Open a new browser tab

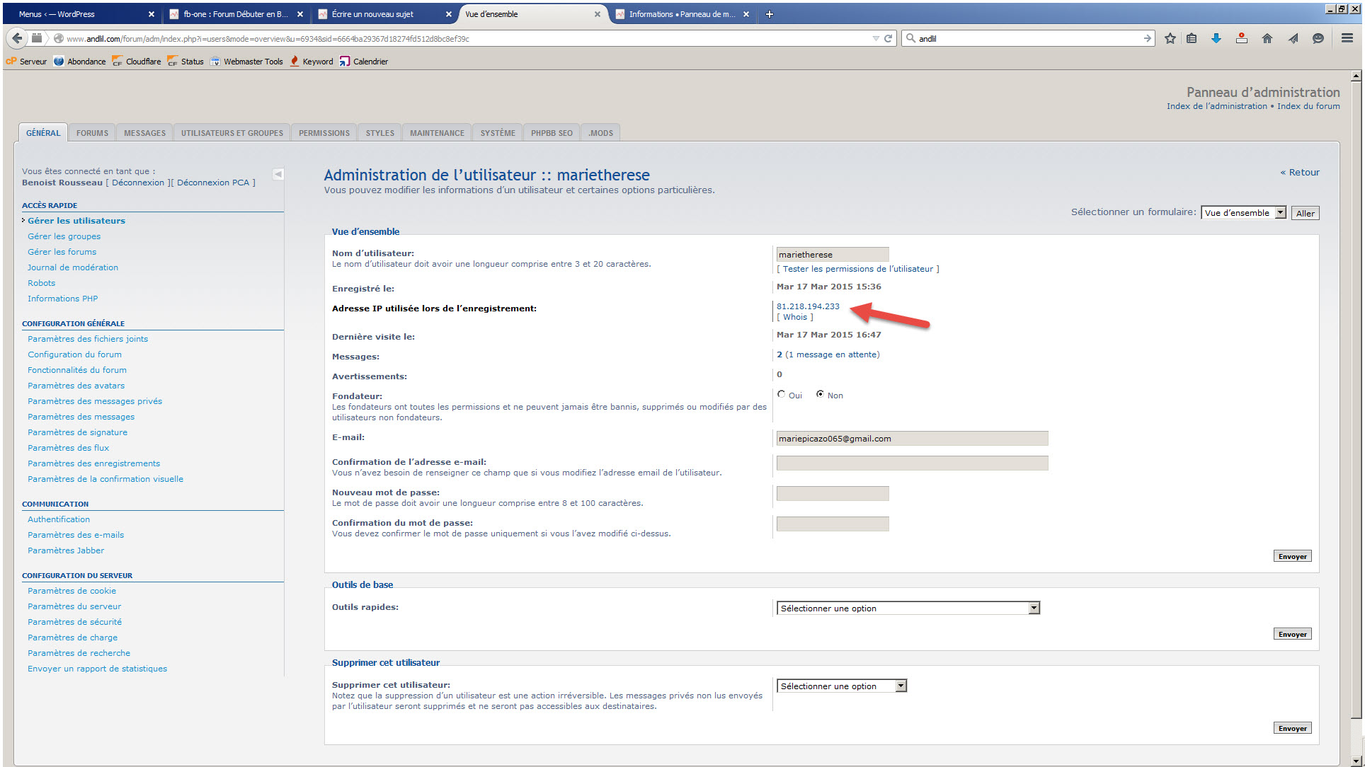[x=770, y=14]
